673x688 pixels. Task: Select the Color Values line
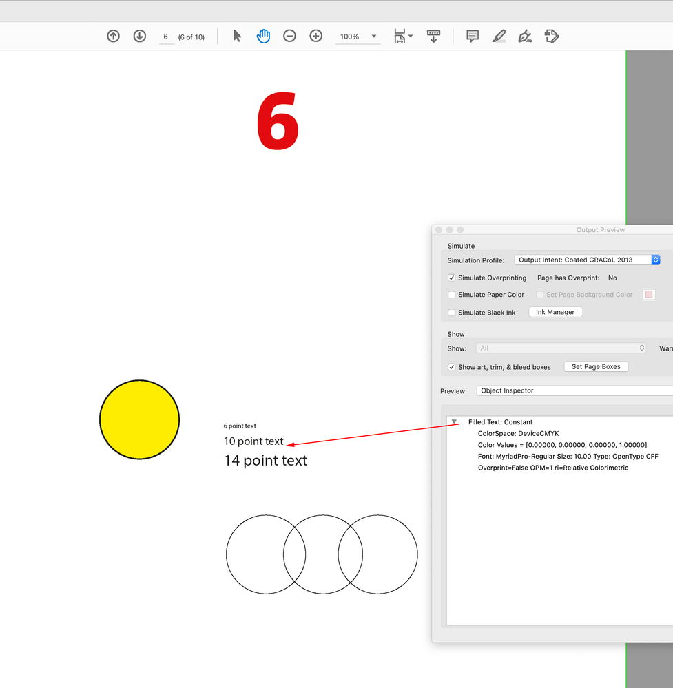pos(562,445)
